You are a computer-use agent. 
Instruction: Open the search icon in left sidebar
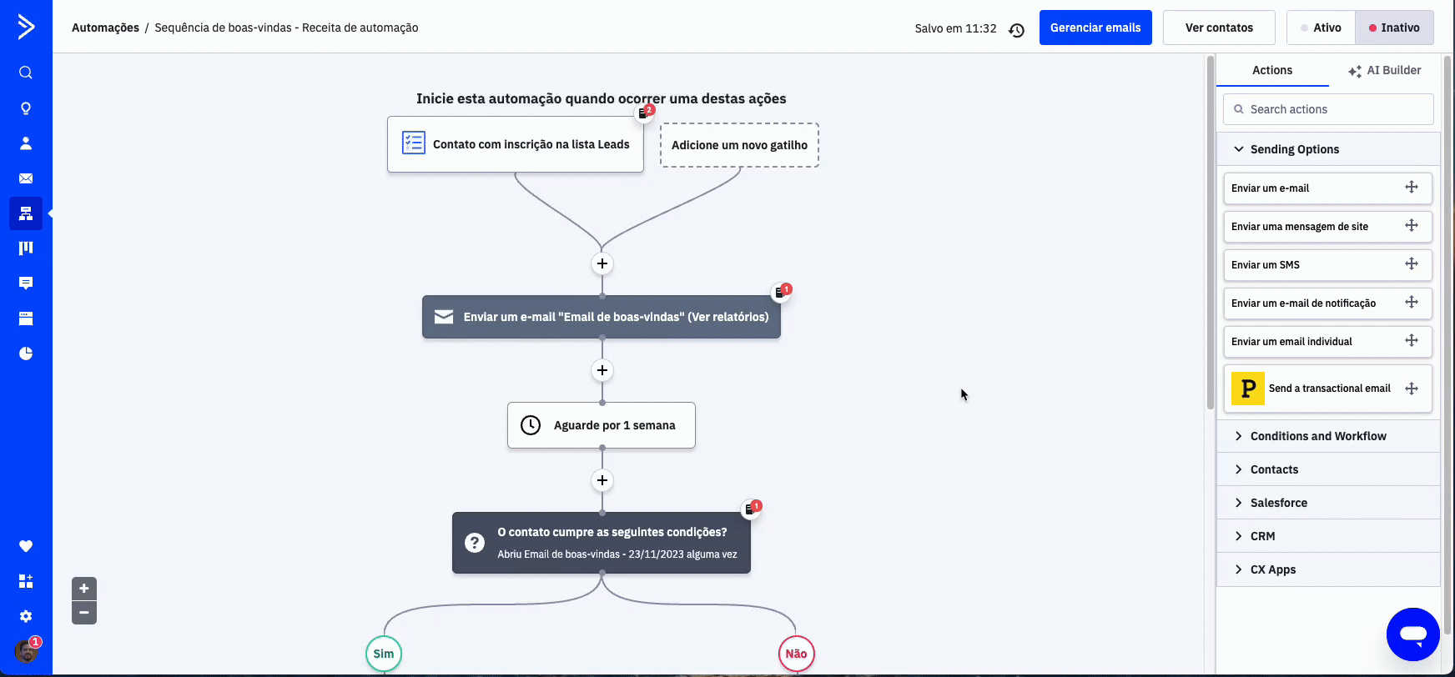coord(26,73)
